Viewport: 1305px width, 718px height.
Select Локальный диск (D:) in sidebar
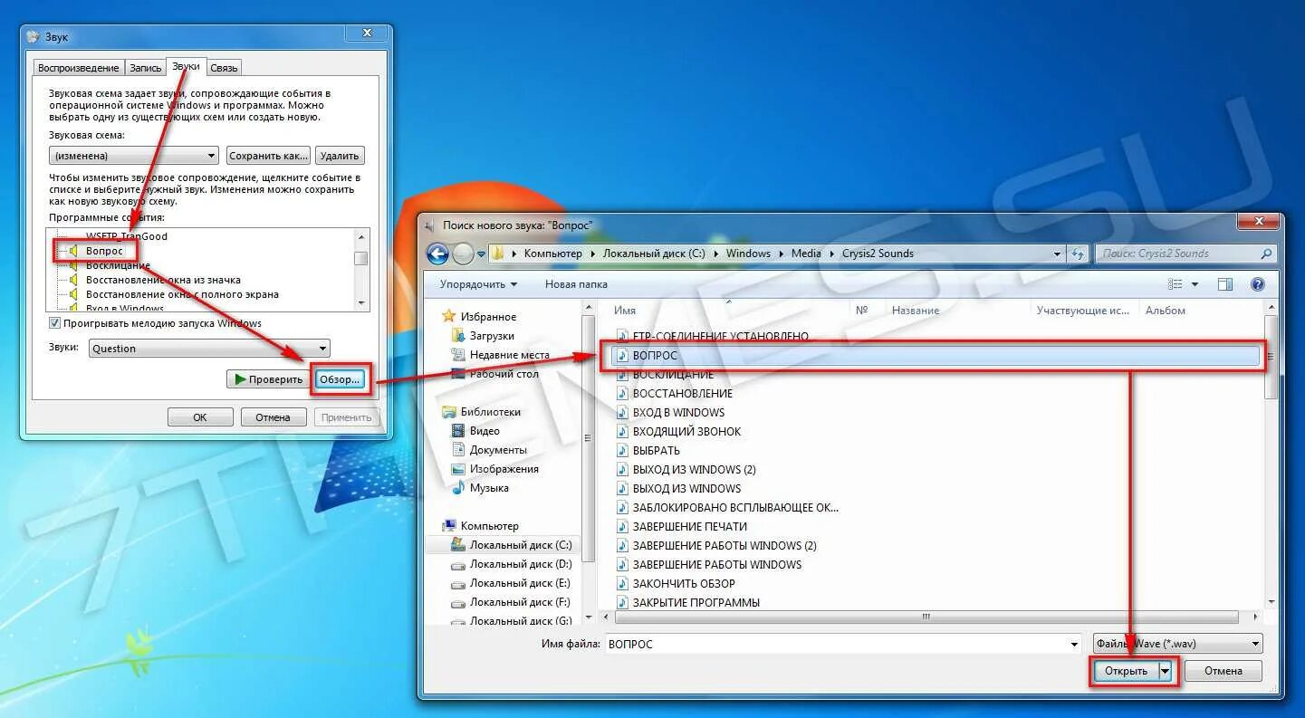521,564
